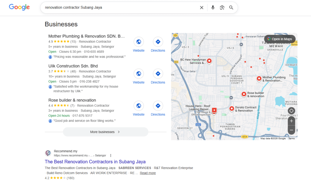Click 'Closes 6:30 pm' hours text
This screenshot has width=311, height=186.
70,52
